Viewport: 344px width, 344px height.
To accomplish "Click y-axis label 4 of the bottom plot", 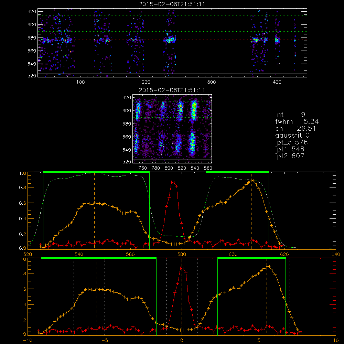I will [24, 305].
